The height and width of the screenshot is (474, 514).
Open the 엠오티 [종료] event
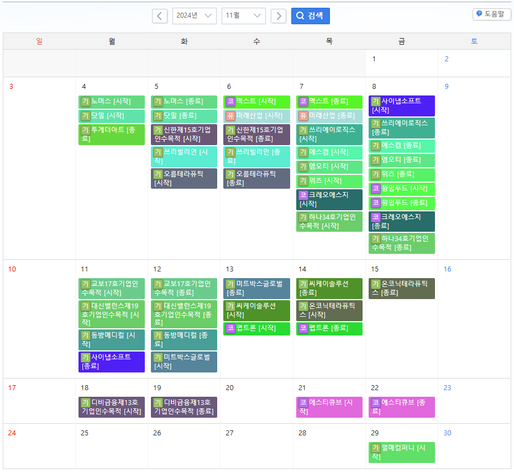click(x=402, y=161)
